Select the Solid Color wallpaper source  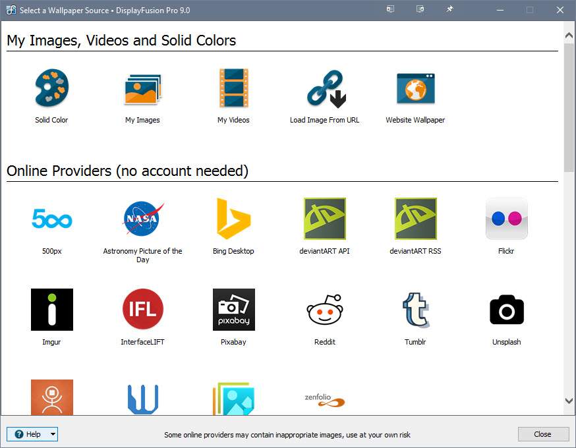(x=51, y=88)
